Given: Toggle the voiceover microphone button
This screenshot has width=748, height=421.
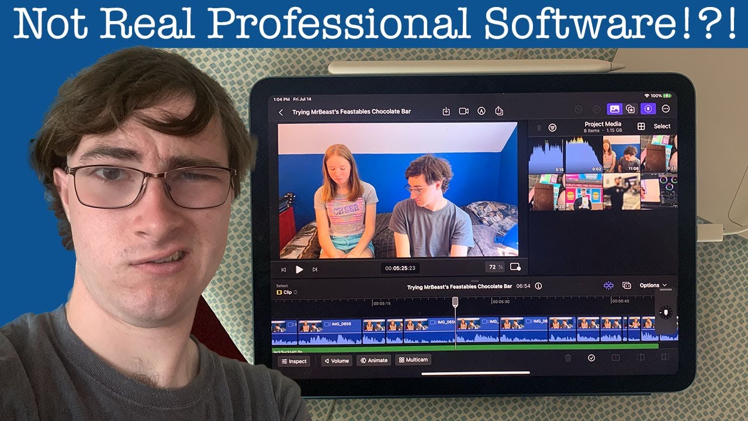Looking at the screenshot, I should [648, 109].
